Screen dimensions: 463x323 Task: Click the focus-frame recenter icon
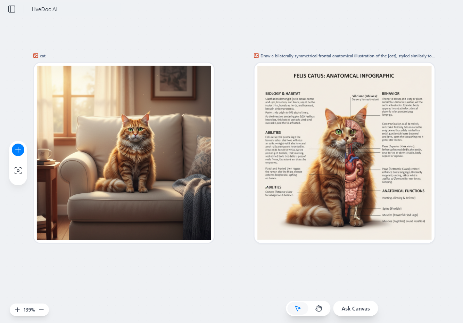[x=18, y=171]
